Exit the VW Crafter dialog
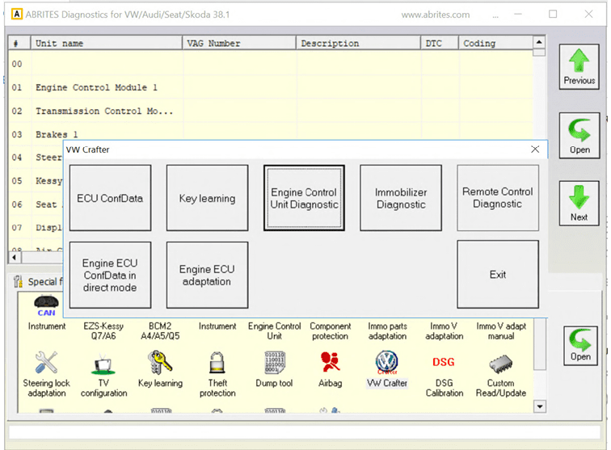The image size is (611, 450). 498,275
